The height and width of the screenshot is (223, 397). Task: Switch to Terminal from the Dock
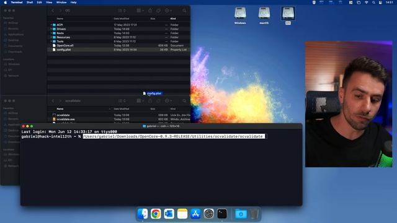click(x=222, y=214)
